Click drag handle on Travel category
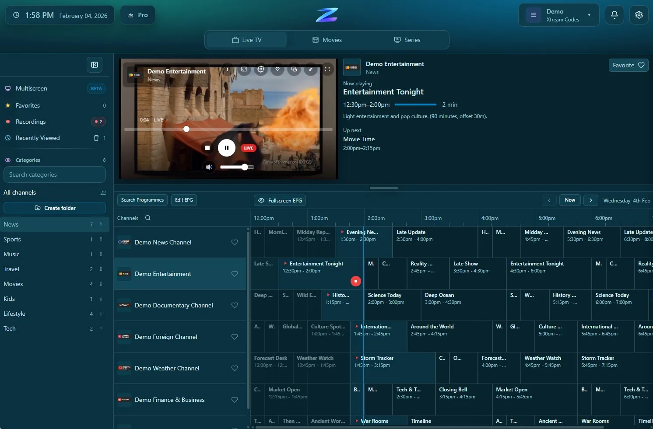This screenshot has width=653, height=429. point(101,269)
